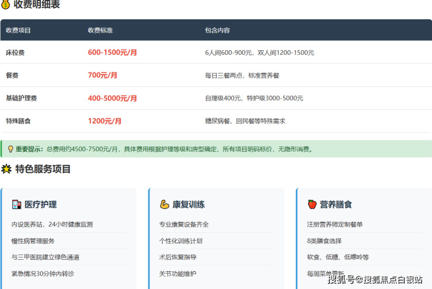The width and height of the screenshot is (432, 289).
Task: Select the 收费项目 column header
Action: 19,30
